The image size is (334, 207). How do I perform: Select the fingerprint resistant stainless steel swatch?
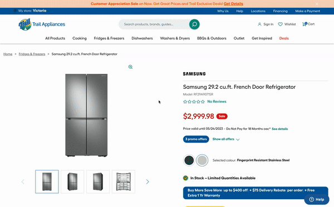[x=202, y=160]
